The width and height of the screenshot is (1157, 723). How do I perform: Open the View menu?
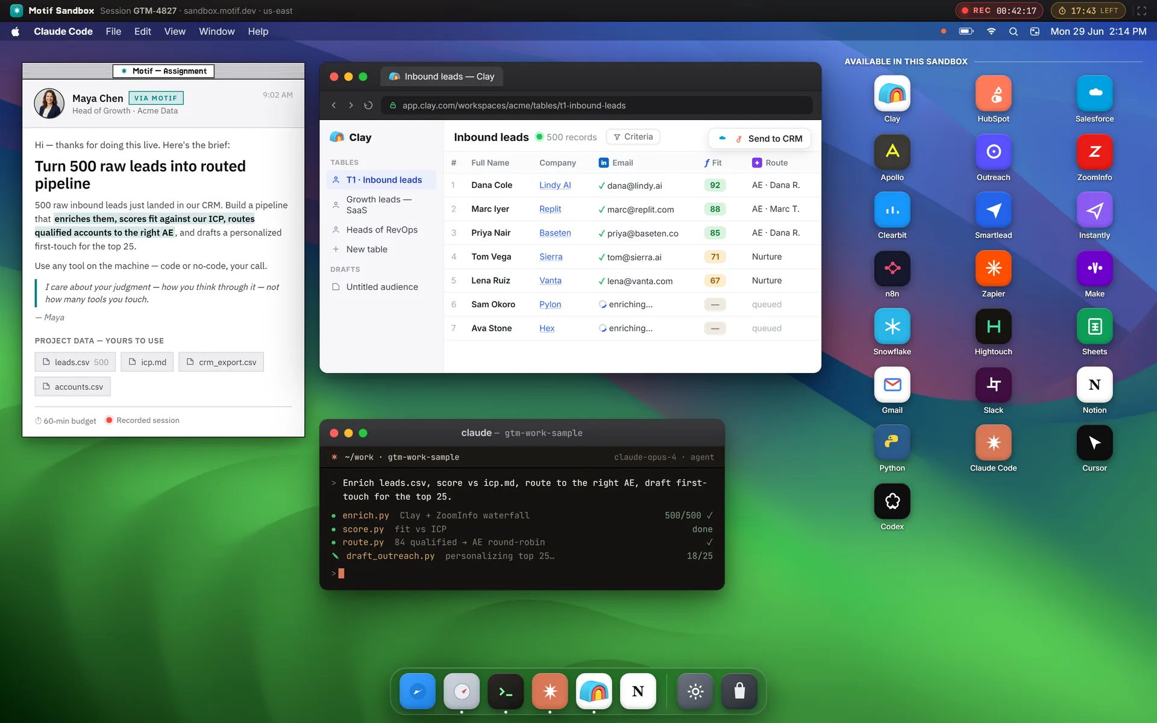(x=175, y=31)
